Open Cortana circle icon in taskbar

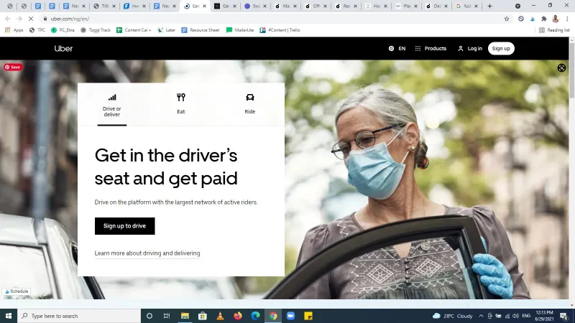click(x=149, y=316)
